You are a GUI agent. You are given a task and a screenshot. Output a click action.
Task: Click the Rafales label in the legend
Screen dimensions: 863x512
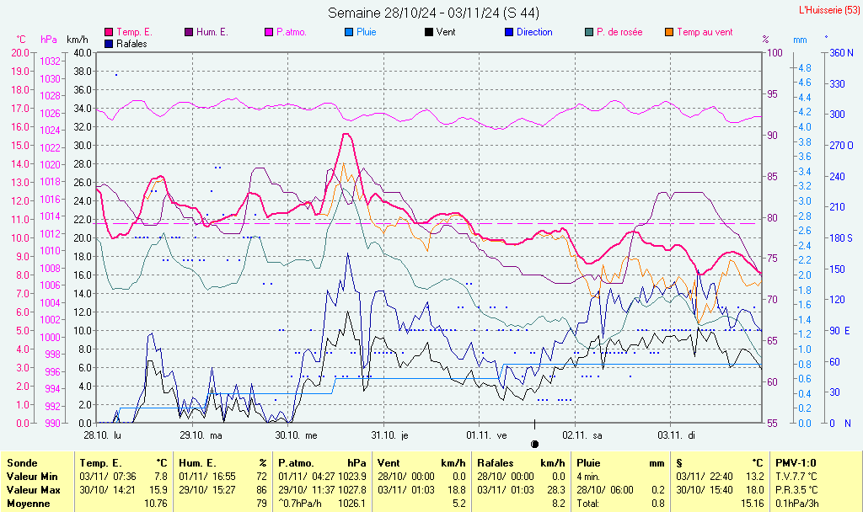pos(132,44)
